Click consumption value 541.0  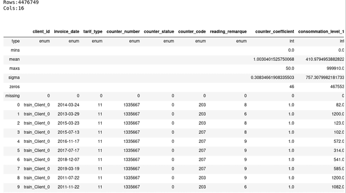click(x=339, y=159)
